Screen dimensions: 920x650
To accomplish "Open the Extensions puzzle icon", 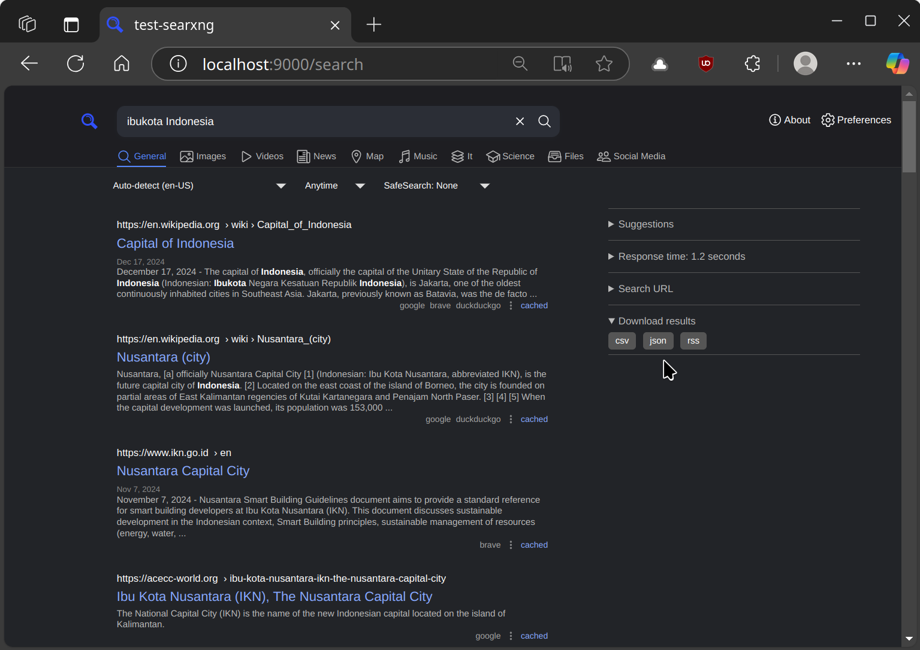I will click(x=752, y=63).
